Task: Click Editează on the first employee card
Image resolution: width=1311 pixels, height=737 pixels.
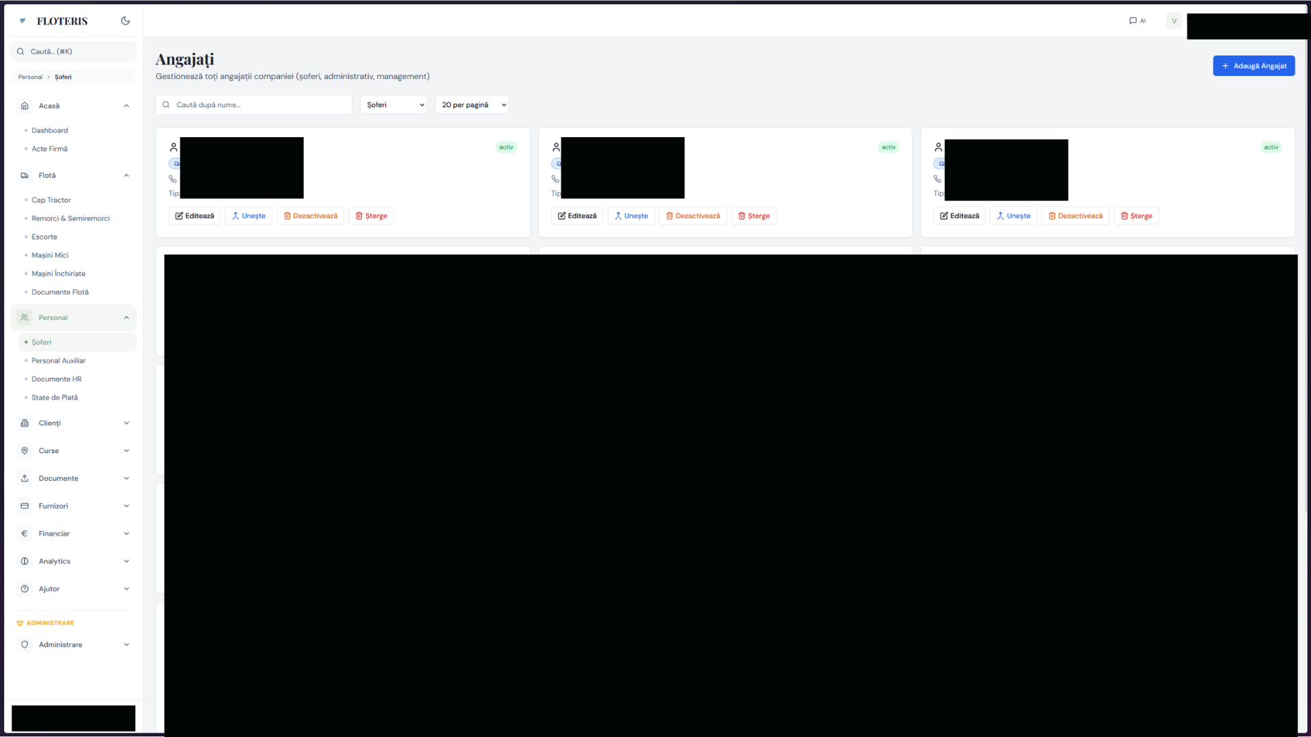Action: (x=195, y=216)
